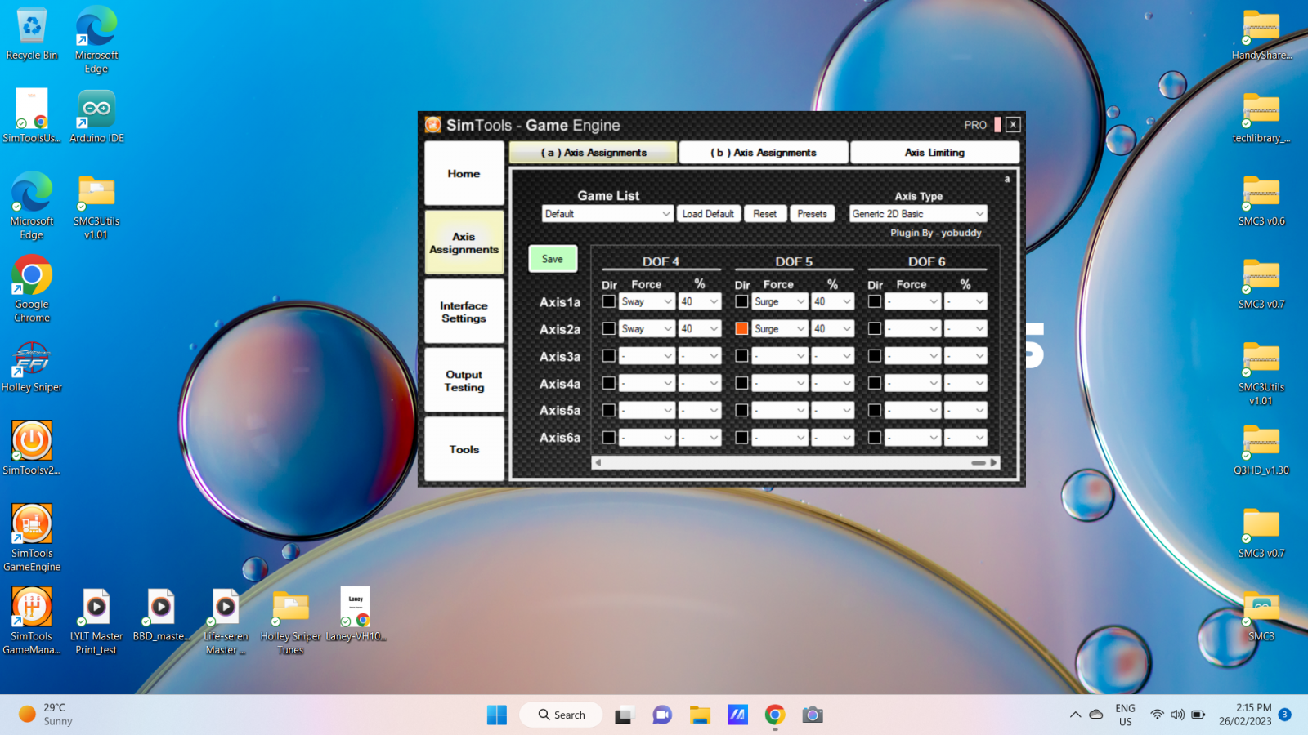The width and height of the screenshot is (1308, 735).
Task: Open Google Chrome desktop shortcut
Action: 32,289
